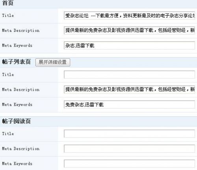
Task: Click the Title label under 帖子列表页
Action: click(8, 75)
